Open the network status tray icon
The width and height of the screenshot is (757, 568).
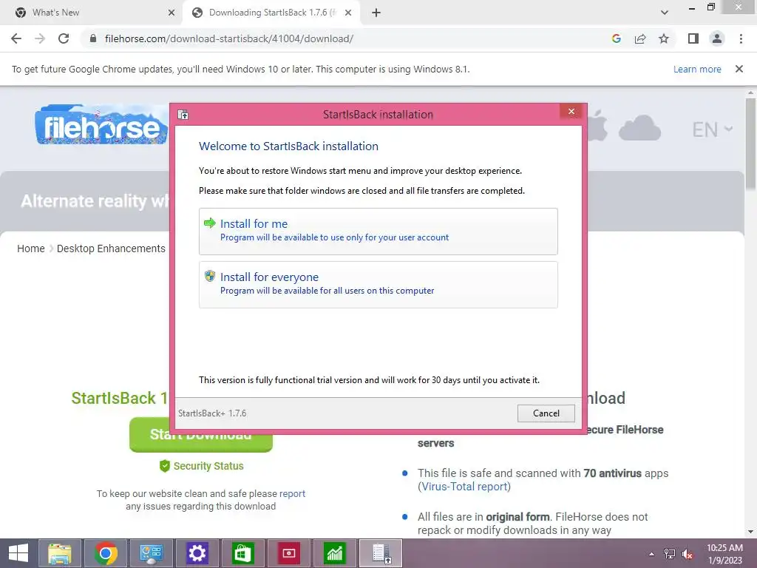[669, 554]
